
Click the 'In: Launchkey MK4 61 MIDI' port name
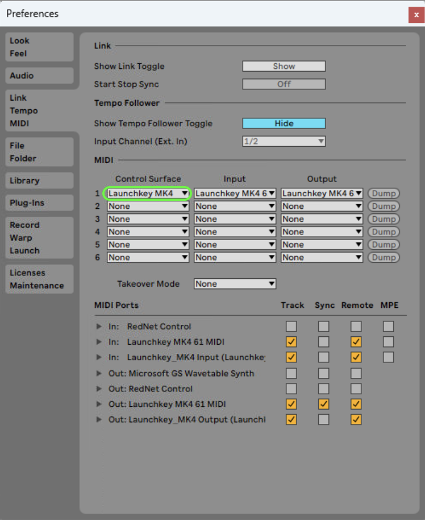[166, 342]
